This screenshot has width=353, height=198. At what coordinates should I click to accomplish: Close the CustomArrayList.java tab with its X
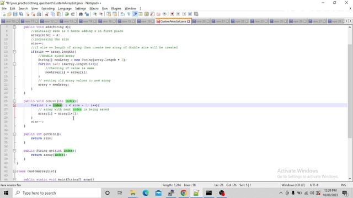pos(189,21)
